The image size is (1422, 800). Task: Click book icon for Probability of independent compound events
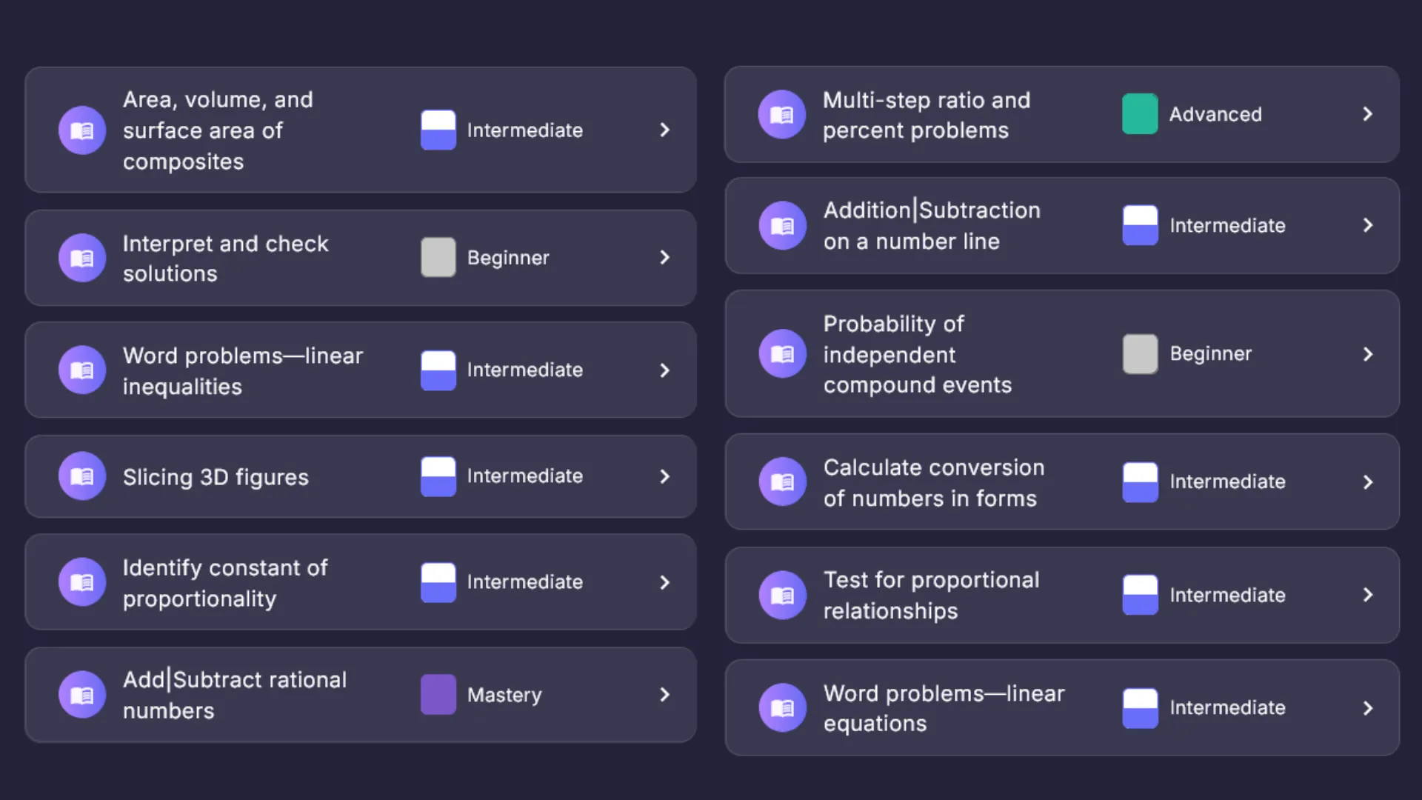[x=782, y=354]
